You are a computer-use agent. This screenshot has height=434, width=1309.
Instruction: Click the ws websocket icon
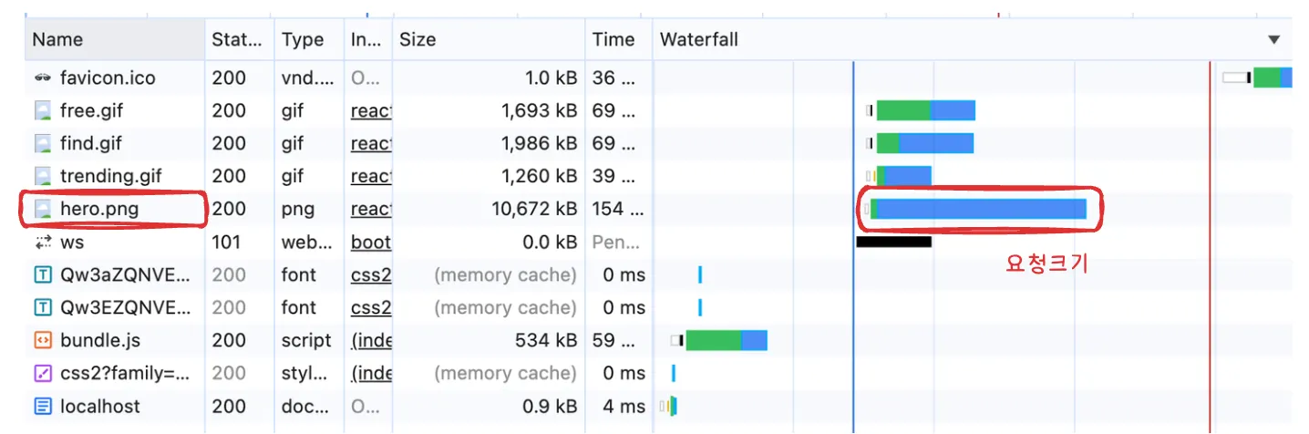[43, 243]
